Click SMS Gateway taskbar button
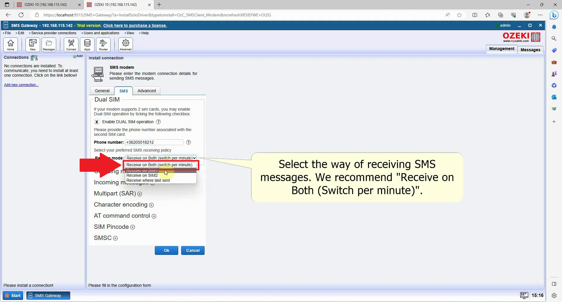This screenshot has width=562, height=302. [x=48, y=296]
